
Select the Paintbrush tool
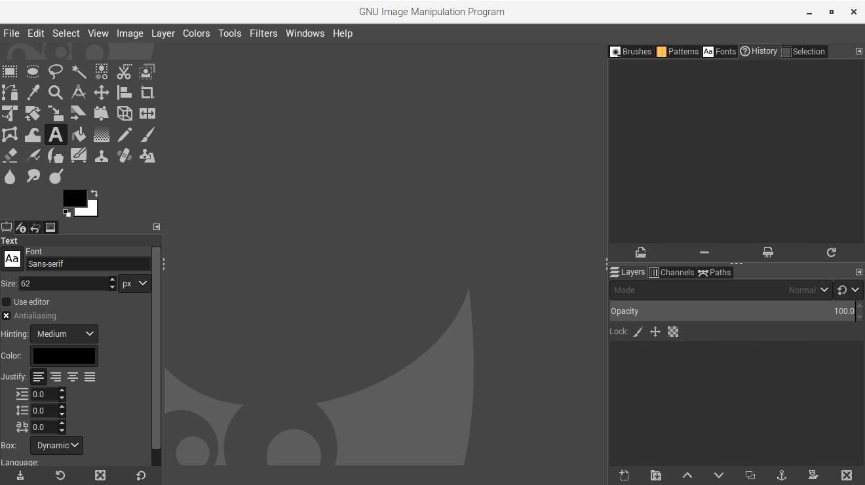coord(147,135)
